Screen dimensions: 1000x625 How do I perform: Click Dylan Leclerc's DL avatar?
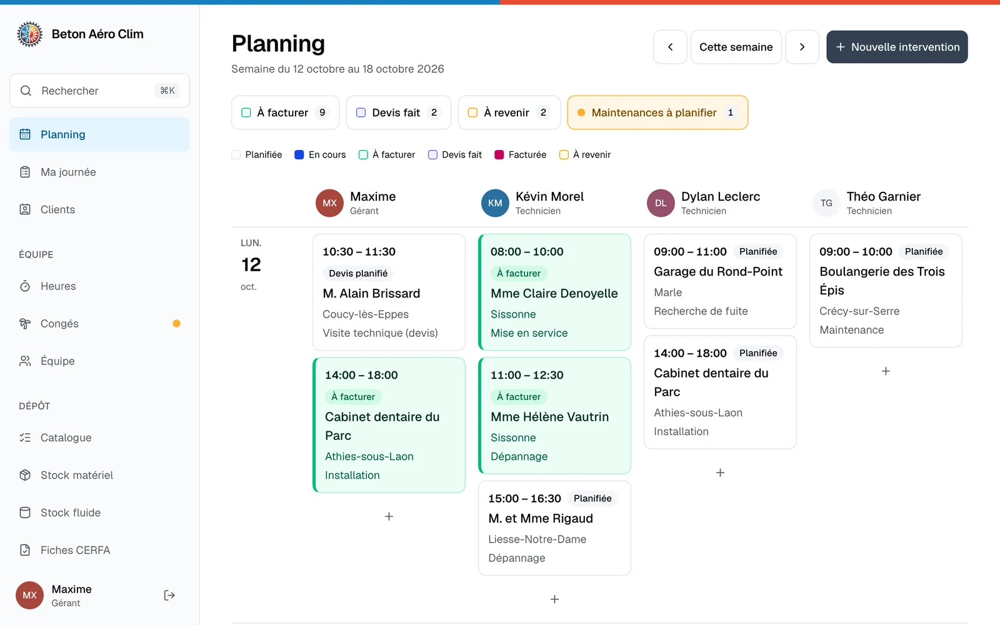(661, 203)
